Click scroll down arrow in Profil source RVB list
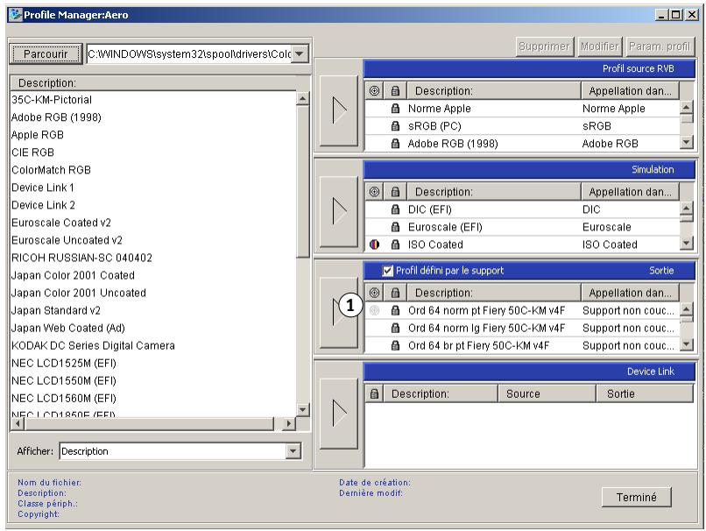 pyautogui.click(x=686, y=142)
